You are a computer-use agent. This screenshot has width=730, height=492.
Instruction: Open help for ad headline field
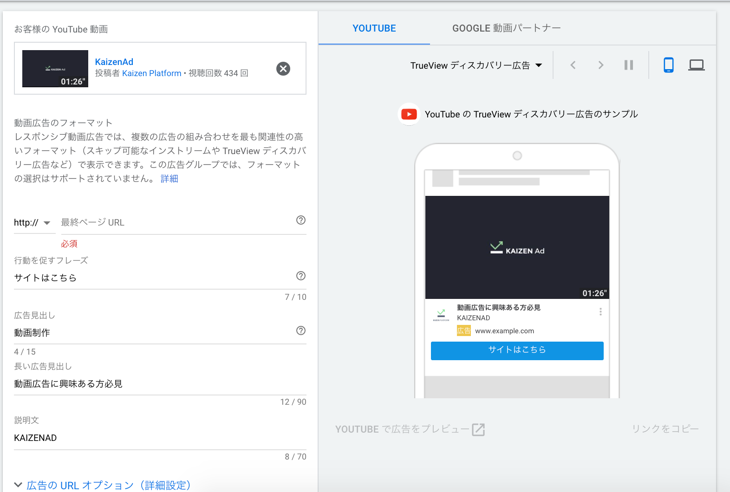pyautogui.click(x=301, y=330)
